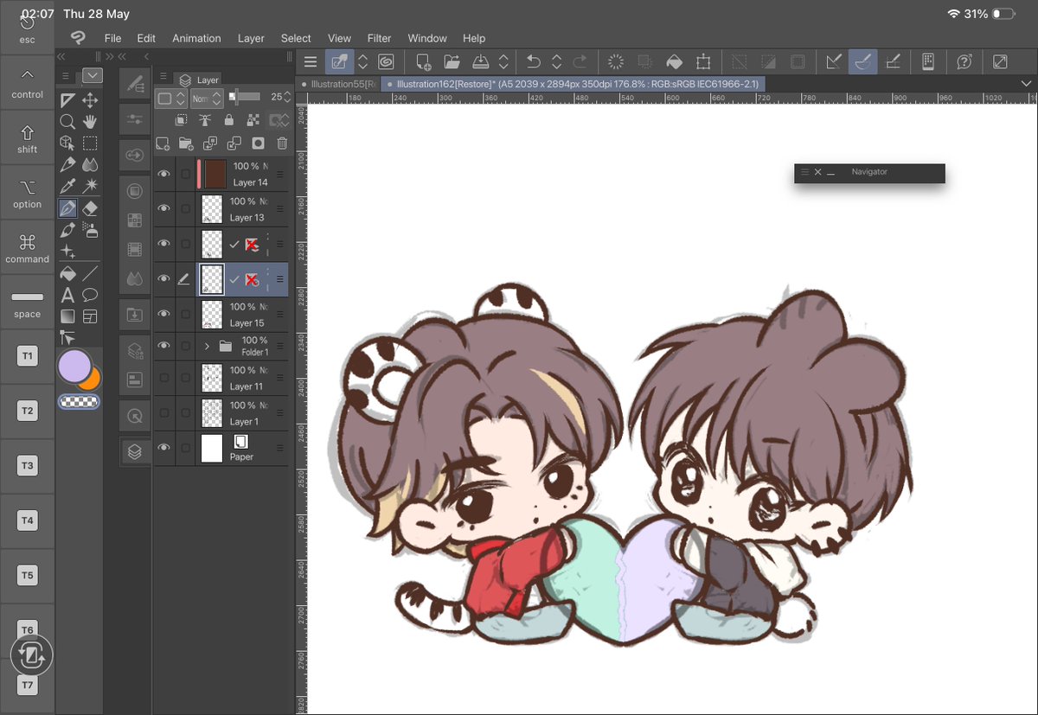Tap the command edge keyboard key
Viewport: 1038px width, 715px height.
point(28,248)
